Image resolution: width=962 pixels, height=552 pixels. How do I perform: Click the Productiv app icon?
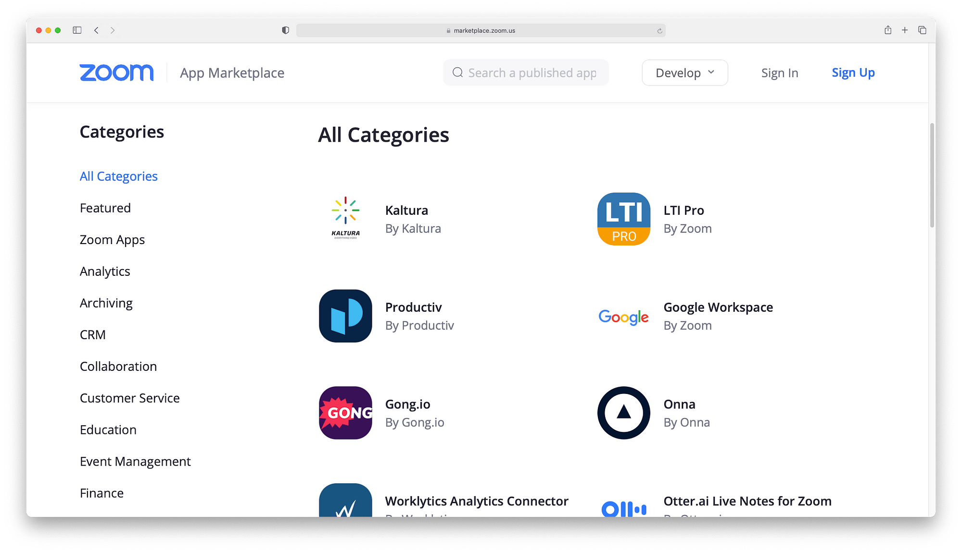[345, 316]
